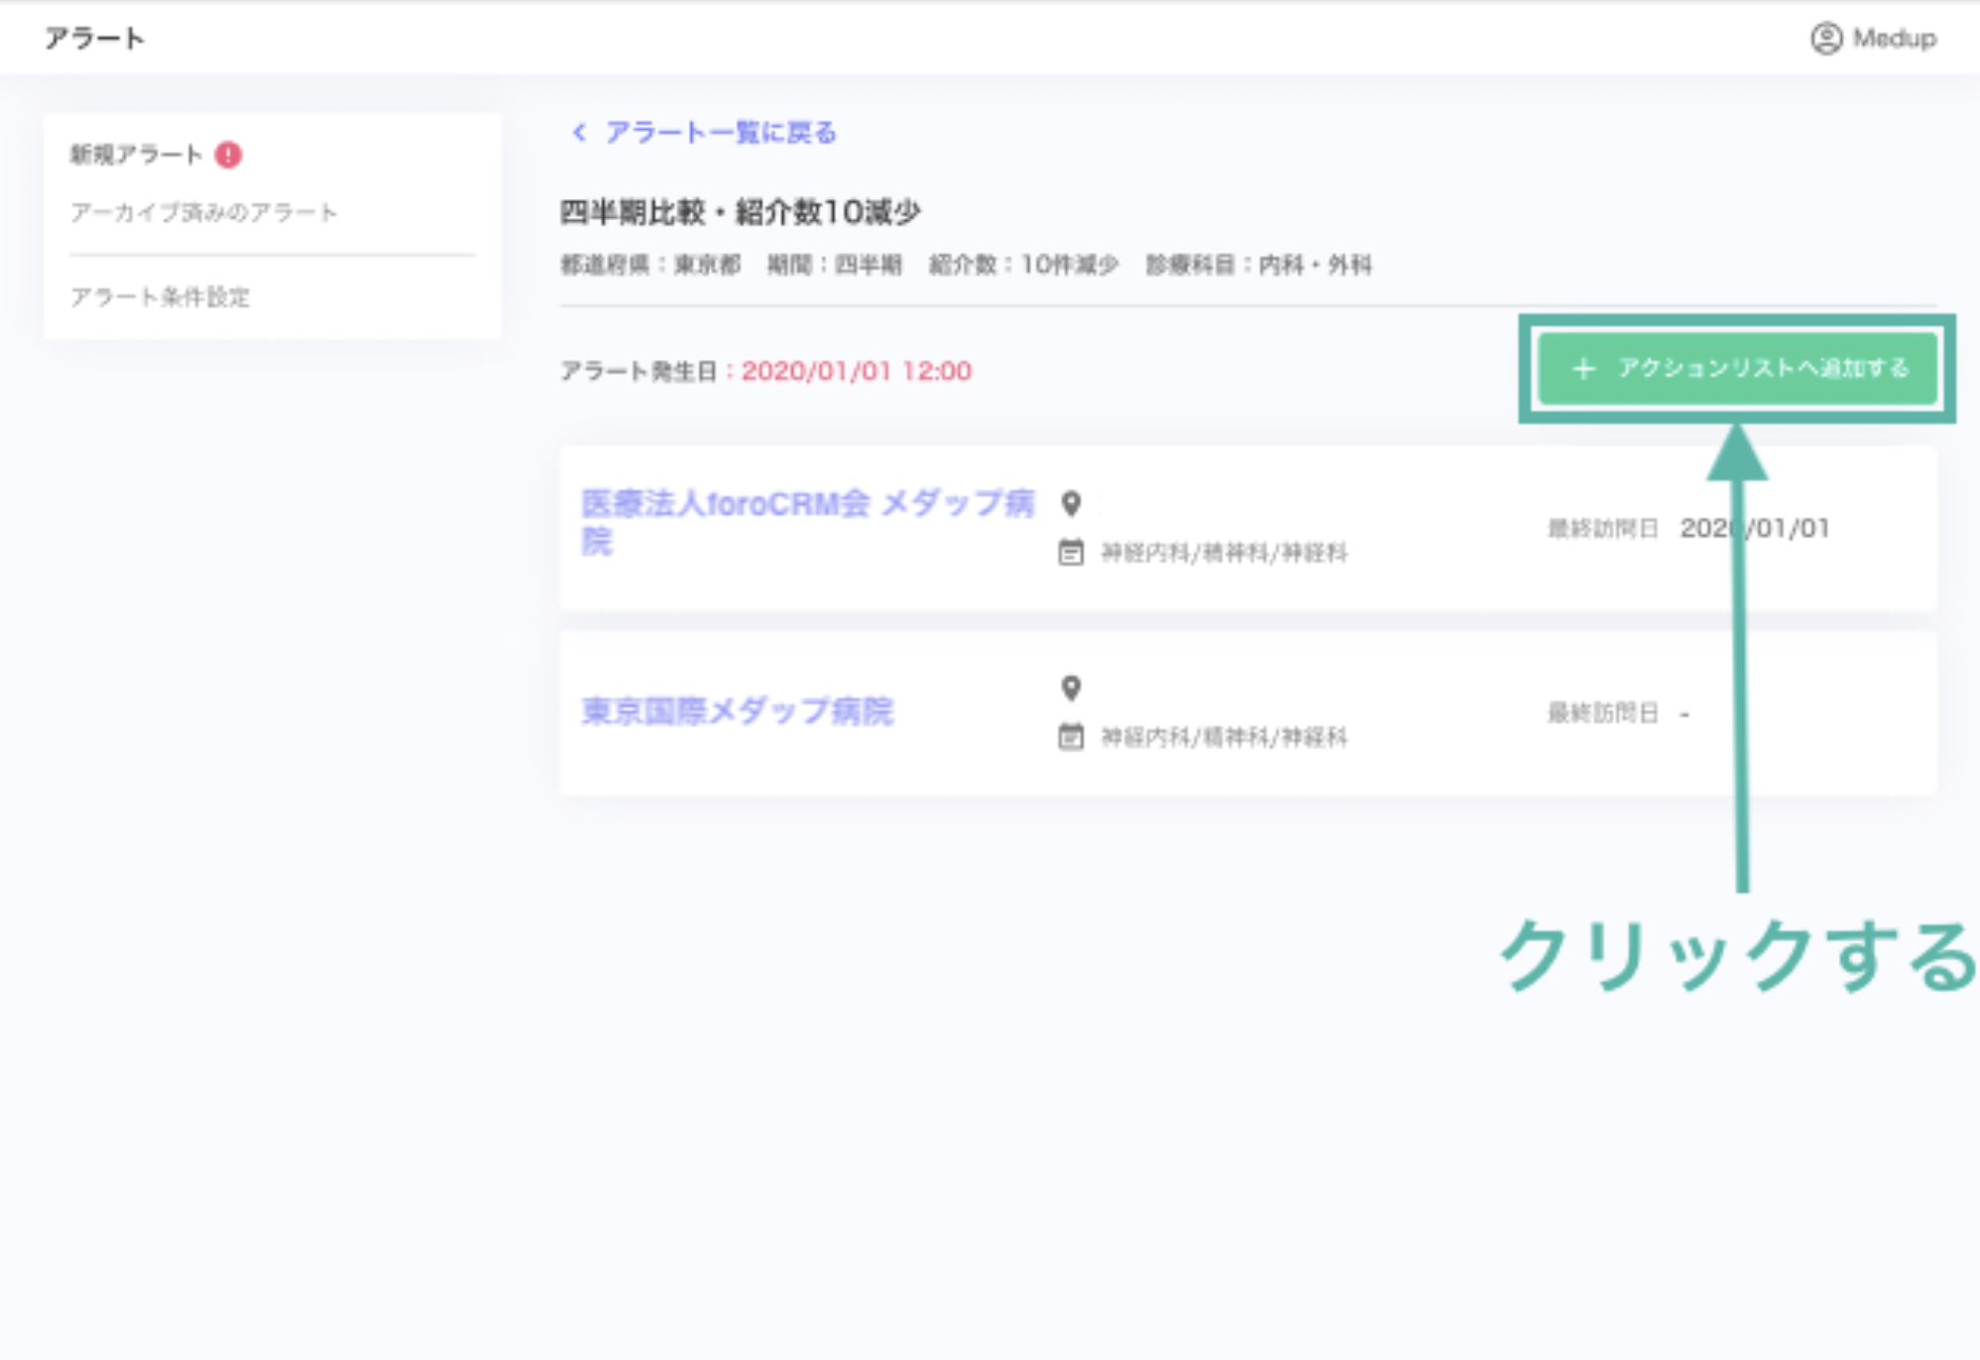
Task: Click the title 四半期比較・紹介数10減少
Action: (741, 211)
